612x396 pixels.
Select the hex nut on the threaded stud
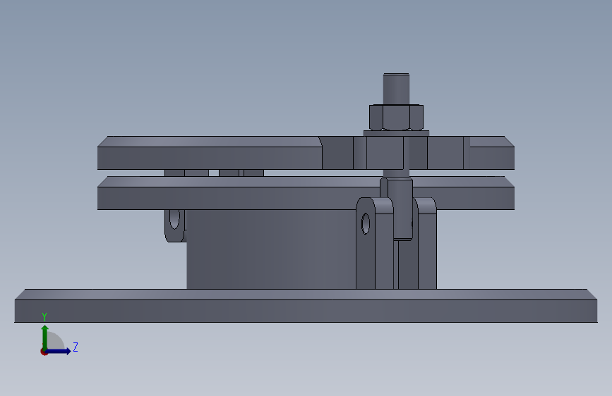pos(396,117)
